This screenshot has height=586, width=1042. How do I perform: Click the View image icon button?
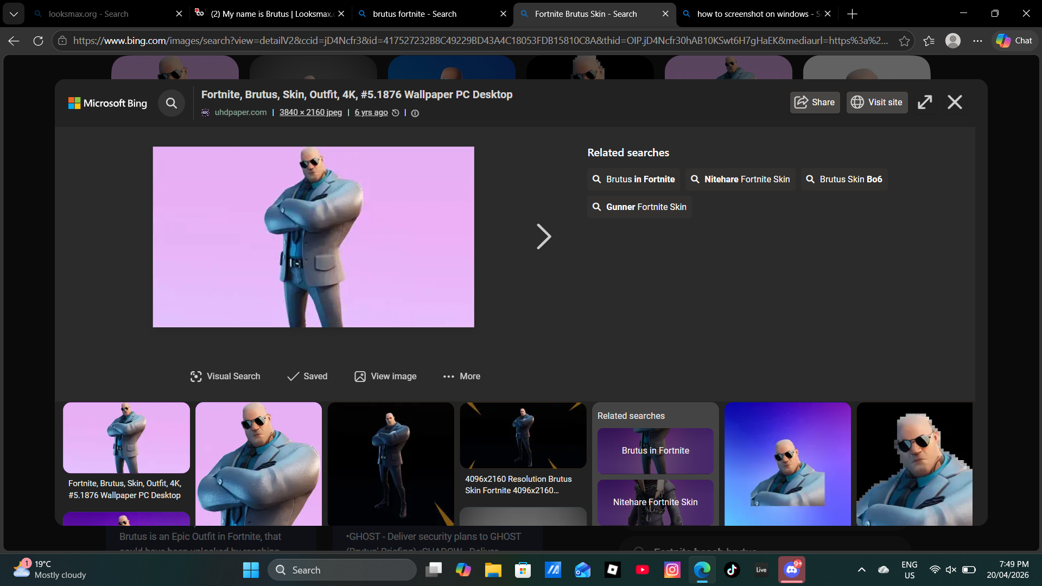pyautogui.click(x=360, y=377)
